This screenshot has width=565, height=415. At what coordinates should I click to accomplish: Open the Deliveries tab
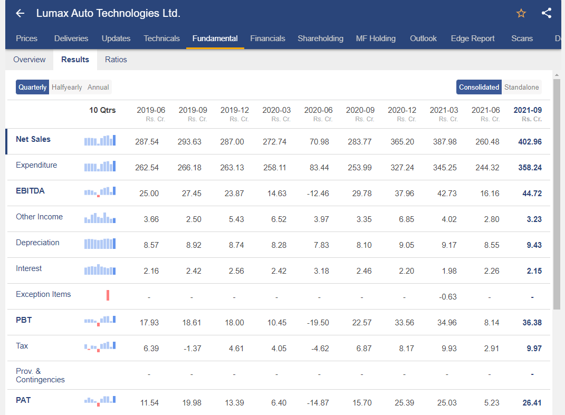pos(71,38)
